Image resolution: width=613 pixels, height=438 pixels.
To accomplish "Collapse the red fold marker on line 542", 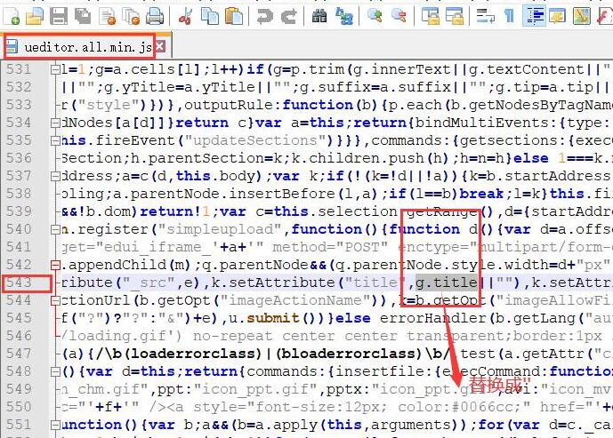I will [x=55, y=265].
